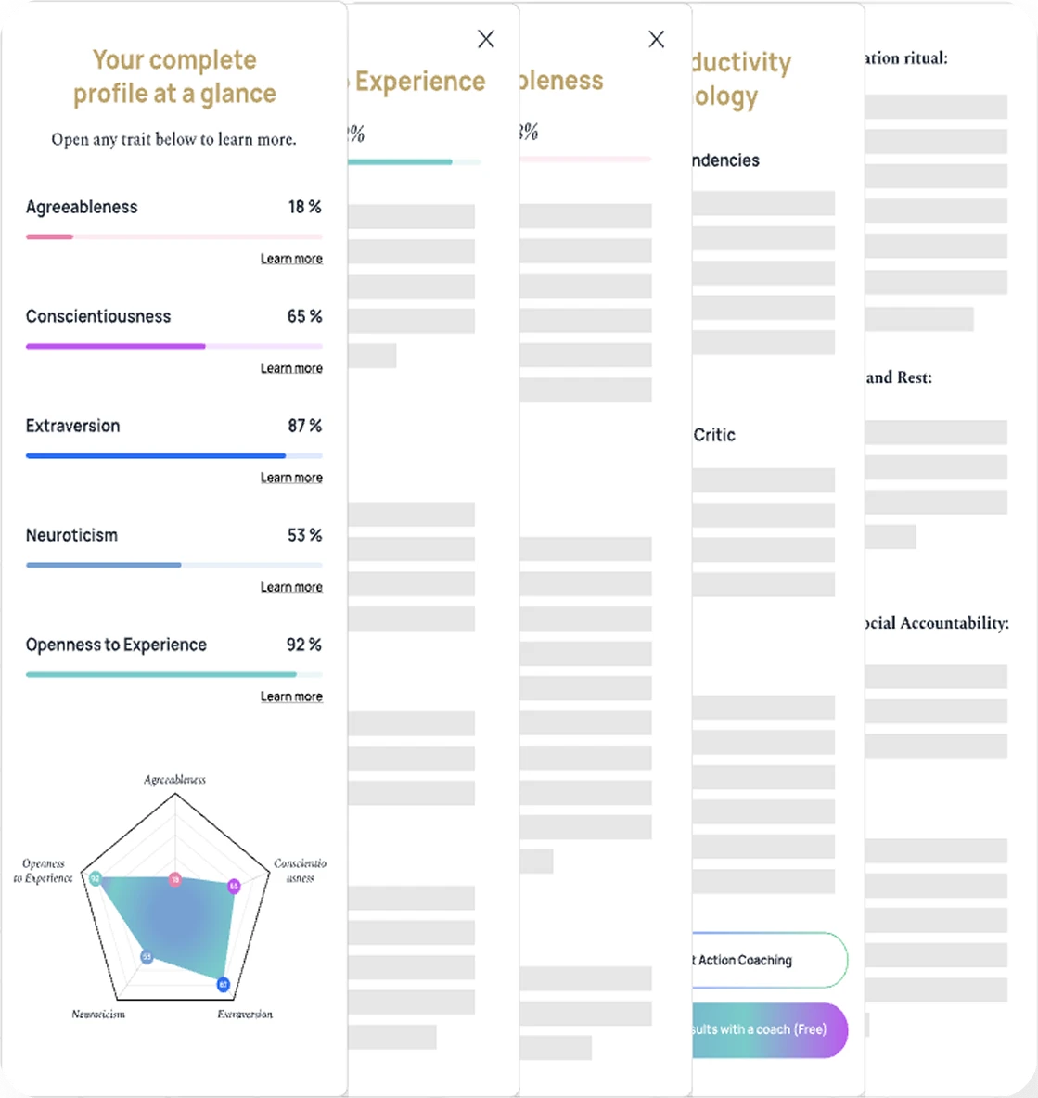Screen dimensions: 1038x1098
Task: Click the Extraversion 87% progress bar
Action: pos(173,455)
